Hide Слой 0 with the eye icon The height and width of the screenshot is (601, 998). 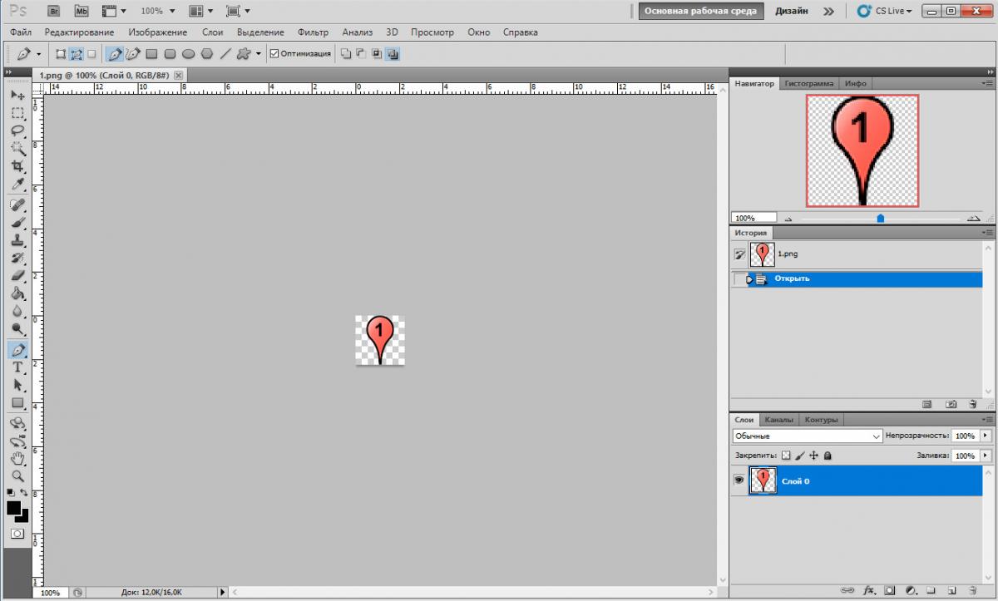[x=739, y=480]
